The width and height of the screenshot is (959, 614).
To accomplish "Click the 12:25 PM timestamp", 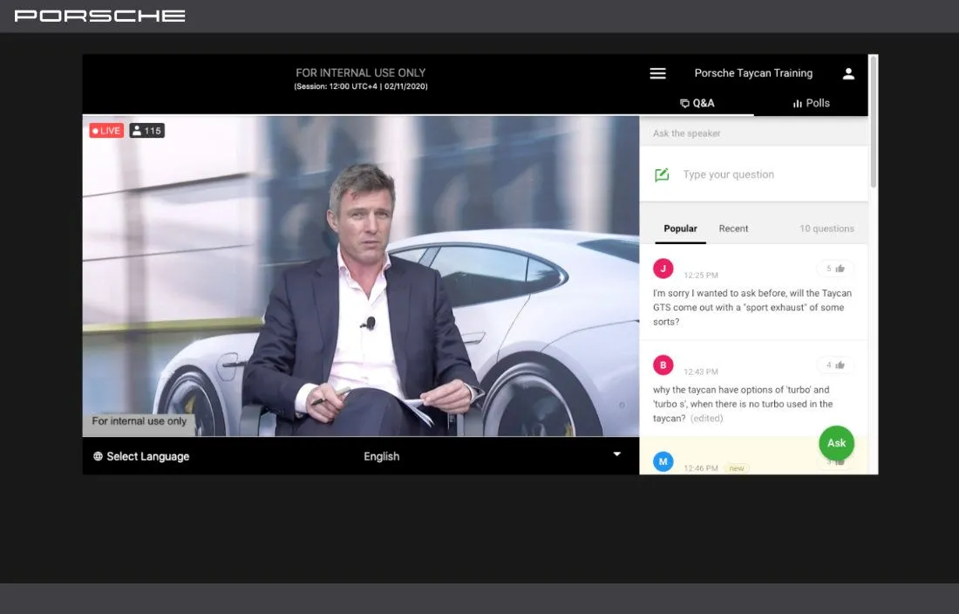I will 701,276.
